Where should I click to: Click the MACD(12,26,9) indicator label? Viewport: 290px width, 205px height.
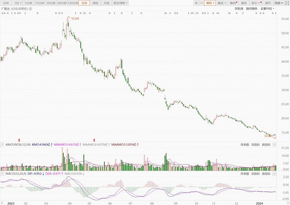16,174
